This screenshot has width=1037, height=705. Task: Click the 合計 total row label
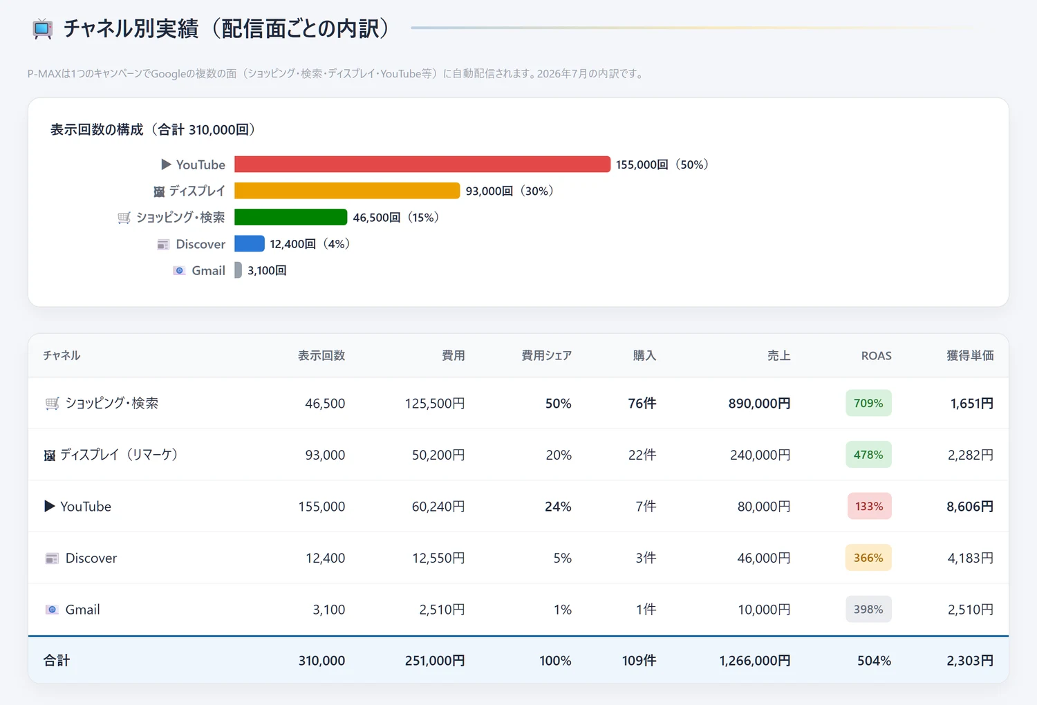pyautogui.click(x=57, y=660)
